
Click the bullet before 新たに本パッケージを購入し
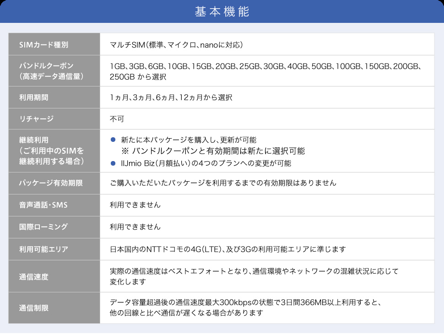113,140
